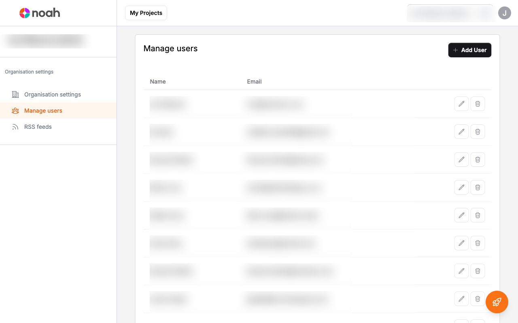This screenshot has width=518, height=323.
Task: Open the orange rocket launcher button
Action: coord(497,302)
